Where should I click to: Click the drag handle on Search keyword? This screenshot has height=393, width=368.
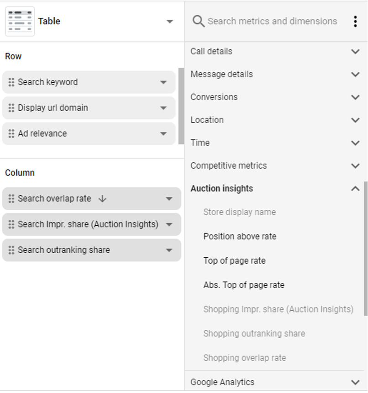tap(12, 82)
